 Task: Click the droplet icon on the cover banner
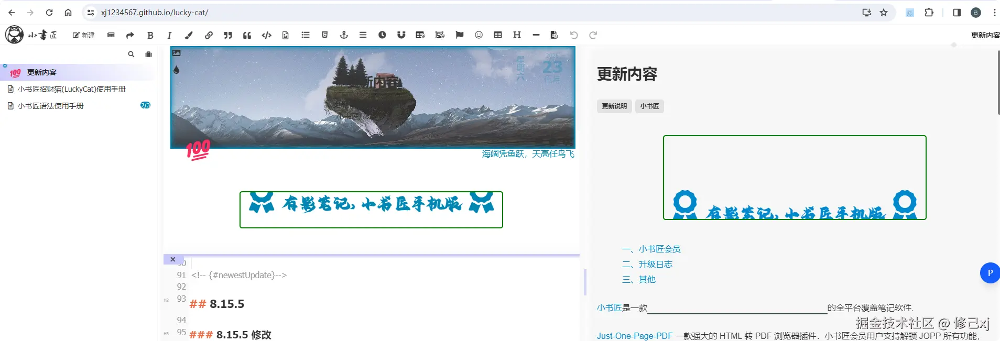177,70
